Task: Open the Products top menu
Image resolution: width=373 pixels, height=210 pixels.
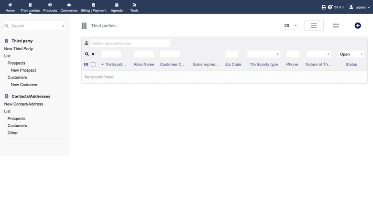Action: click(50, 7)
